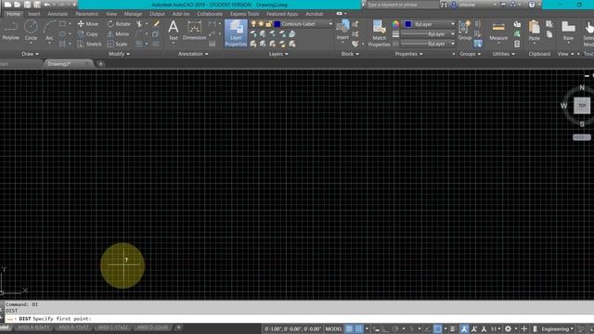Add a new drawing tab with plus button

pyautogui.click(x=101, y=64)
